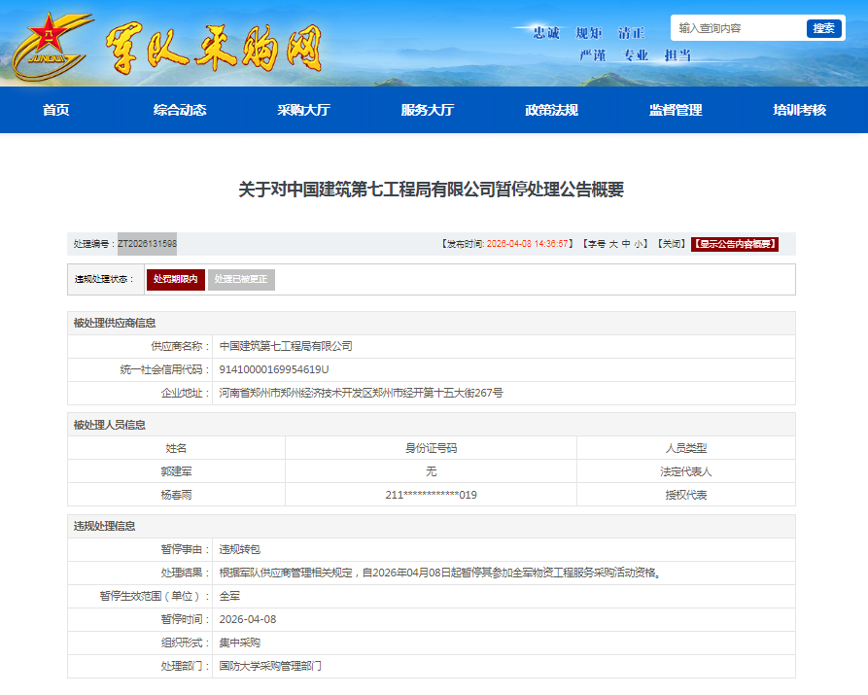Set font size to 中 (medium)
Viewport: 868px width, 695px height.
pyautogui.click(x=626, y=244)
